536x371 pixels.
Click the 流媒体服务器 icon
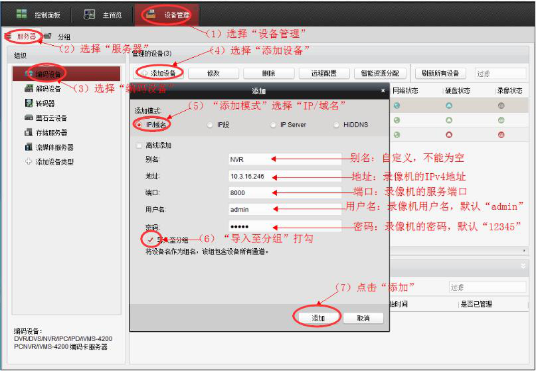29,147
